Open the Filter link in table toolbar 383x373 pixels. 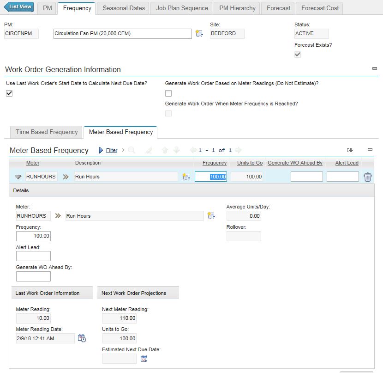coord(111,150)
